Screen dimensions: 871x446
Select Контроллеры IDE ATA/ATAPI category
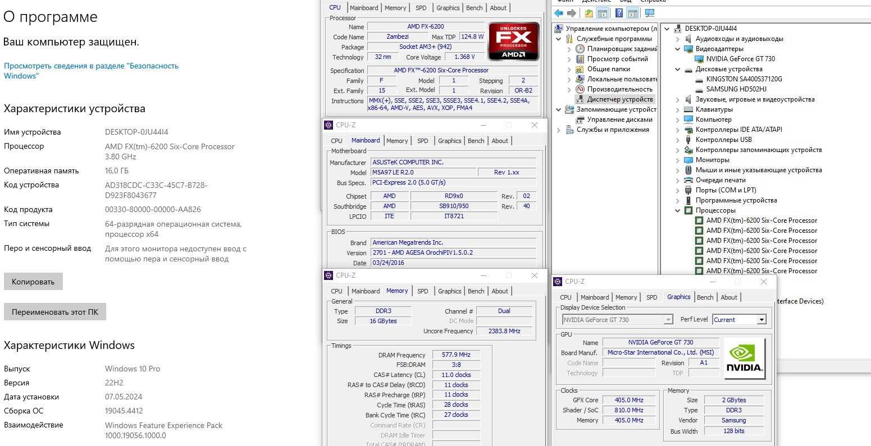point(738,130)
